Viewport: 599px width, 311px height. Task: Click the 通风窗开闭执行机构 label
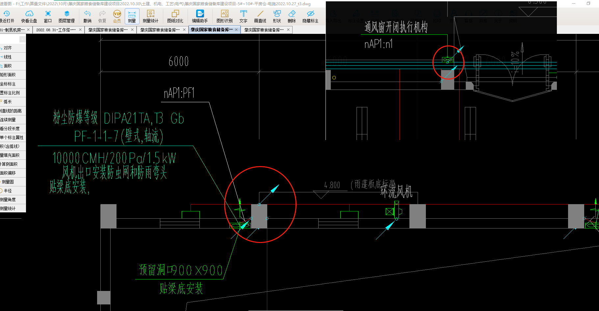pyautogui.click(x=396, y=27)
